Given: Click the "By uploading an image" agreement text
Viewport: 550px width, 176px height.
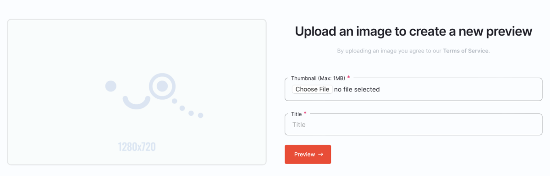Looking at the screenshot, I should [389, 51].
